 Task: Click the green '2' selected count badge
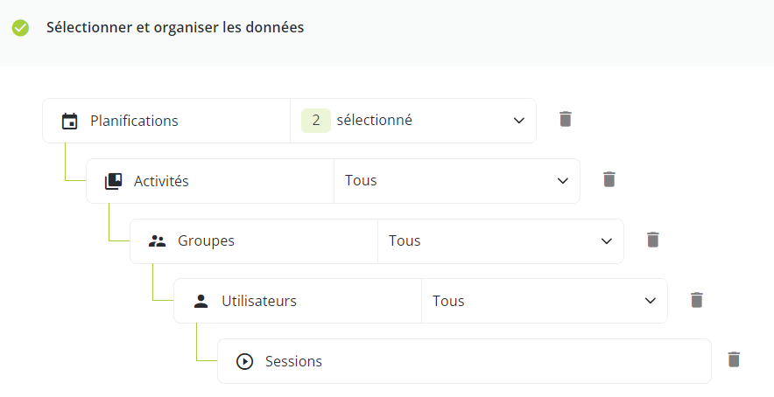tap(316, 121)
